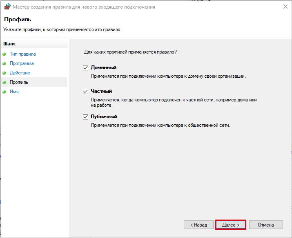Image resolution: width=292 pixels, height=238 pixels.
Task: Click the green bullet beside Имя
Action: pyautogui.click(x=4, y=92)
